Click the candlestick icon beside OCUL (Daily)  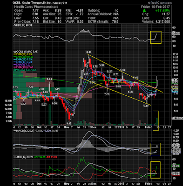point(14,52)
